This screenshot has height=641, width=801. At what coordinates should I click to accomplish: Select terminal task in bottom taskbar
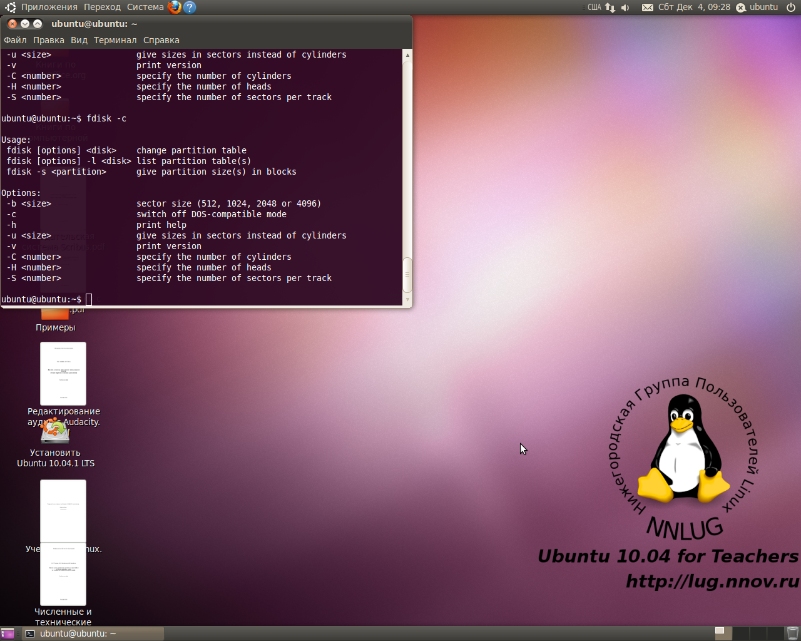coord(94,633)
